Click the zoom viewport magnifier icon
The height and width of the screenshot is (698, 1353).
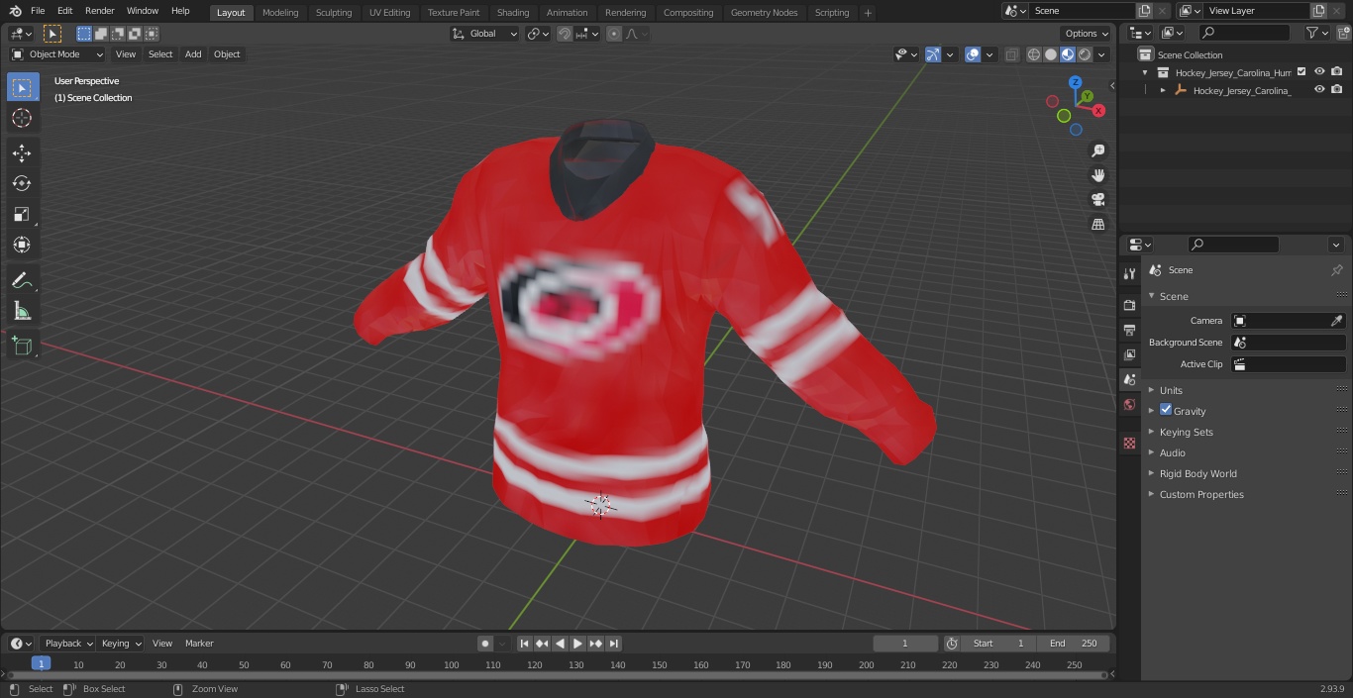coord(1097,150)
